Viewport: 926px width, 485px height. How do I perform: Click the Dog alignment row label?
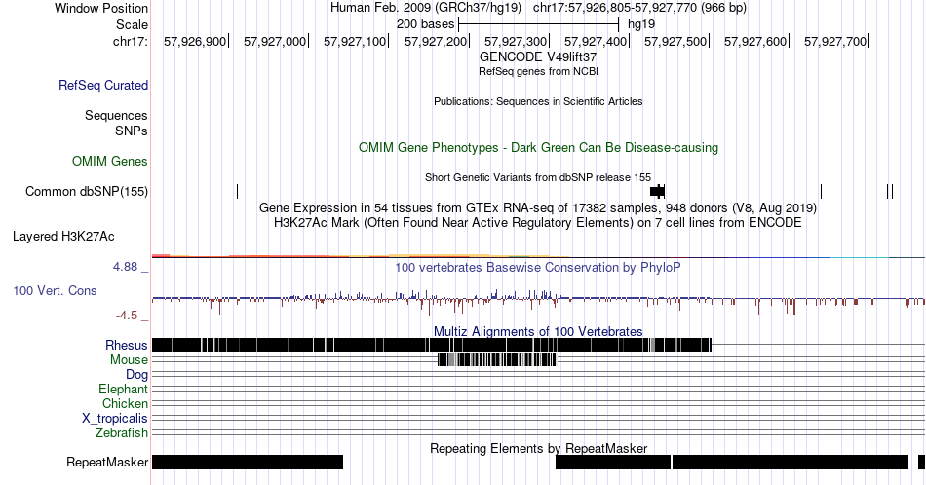(x=136, y=375)
